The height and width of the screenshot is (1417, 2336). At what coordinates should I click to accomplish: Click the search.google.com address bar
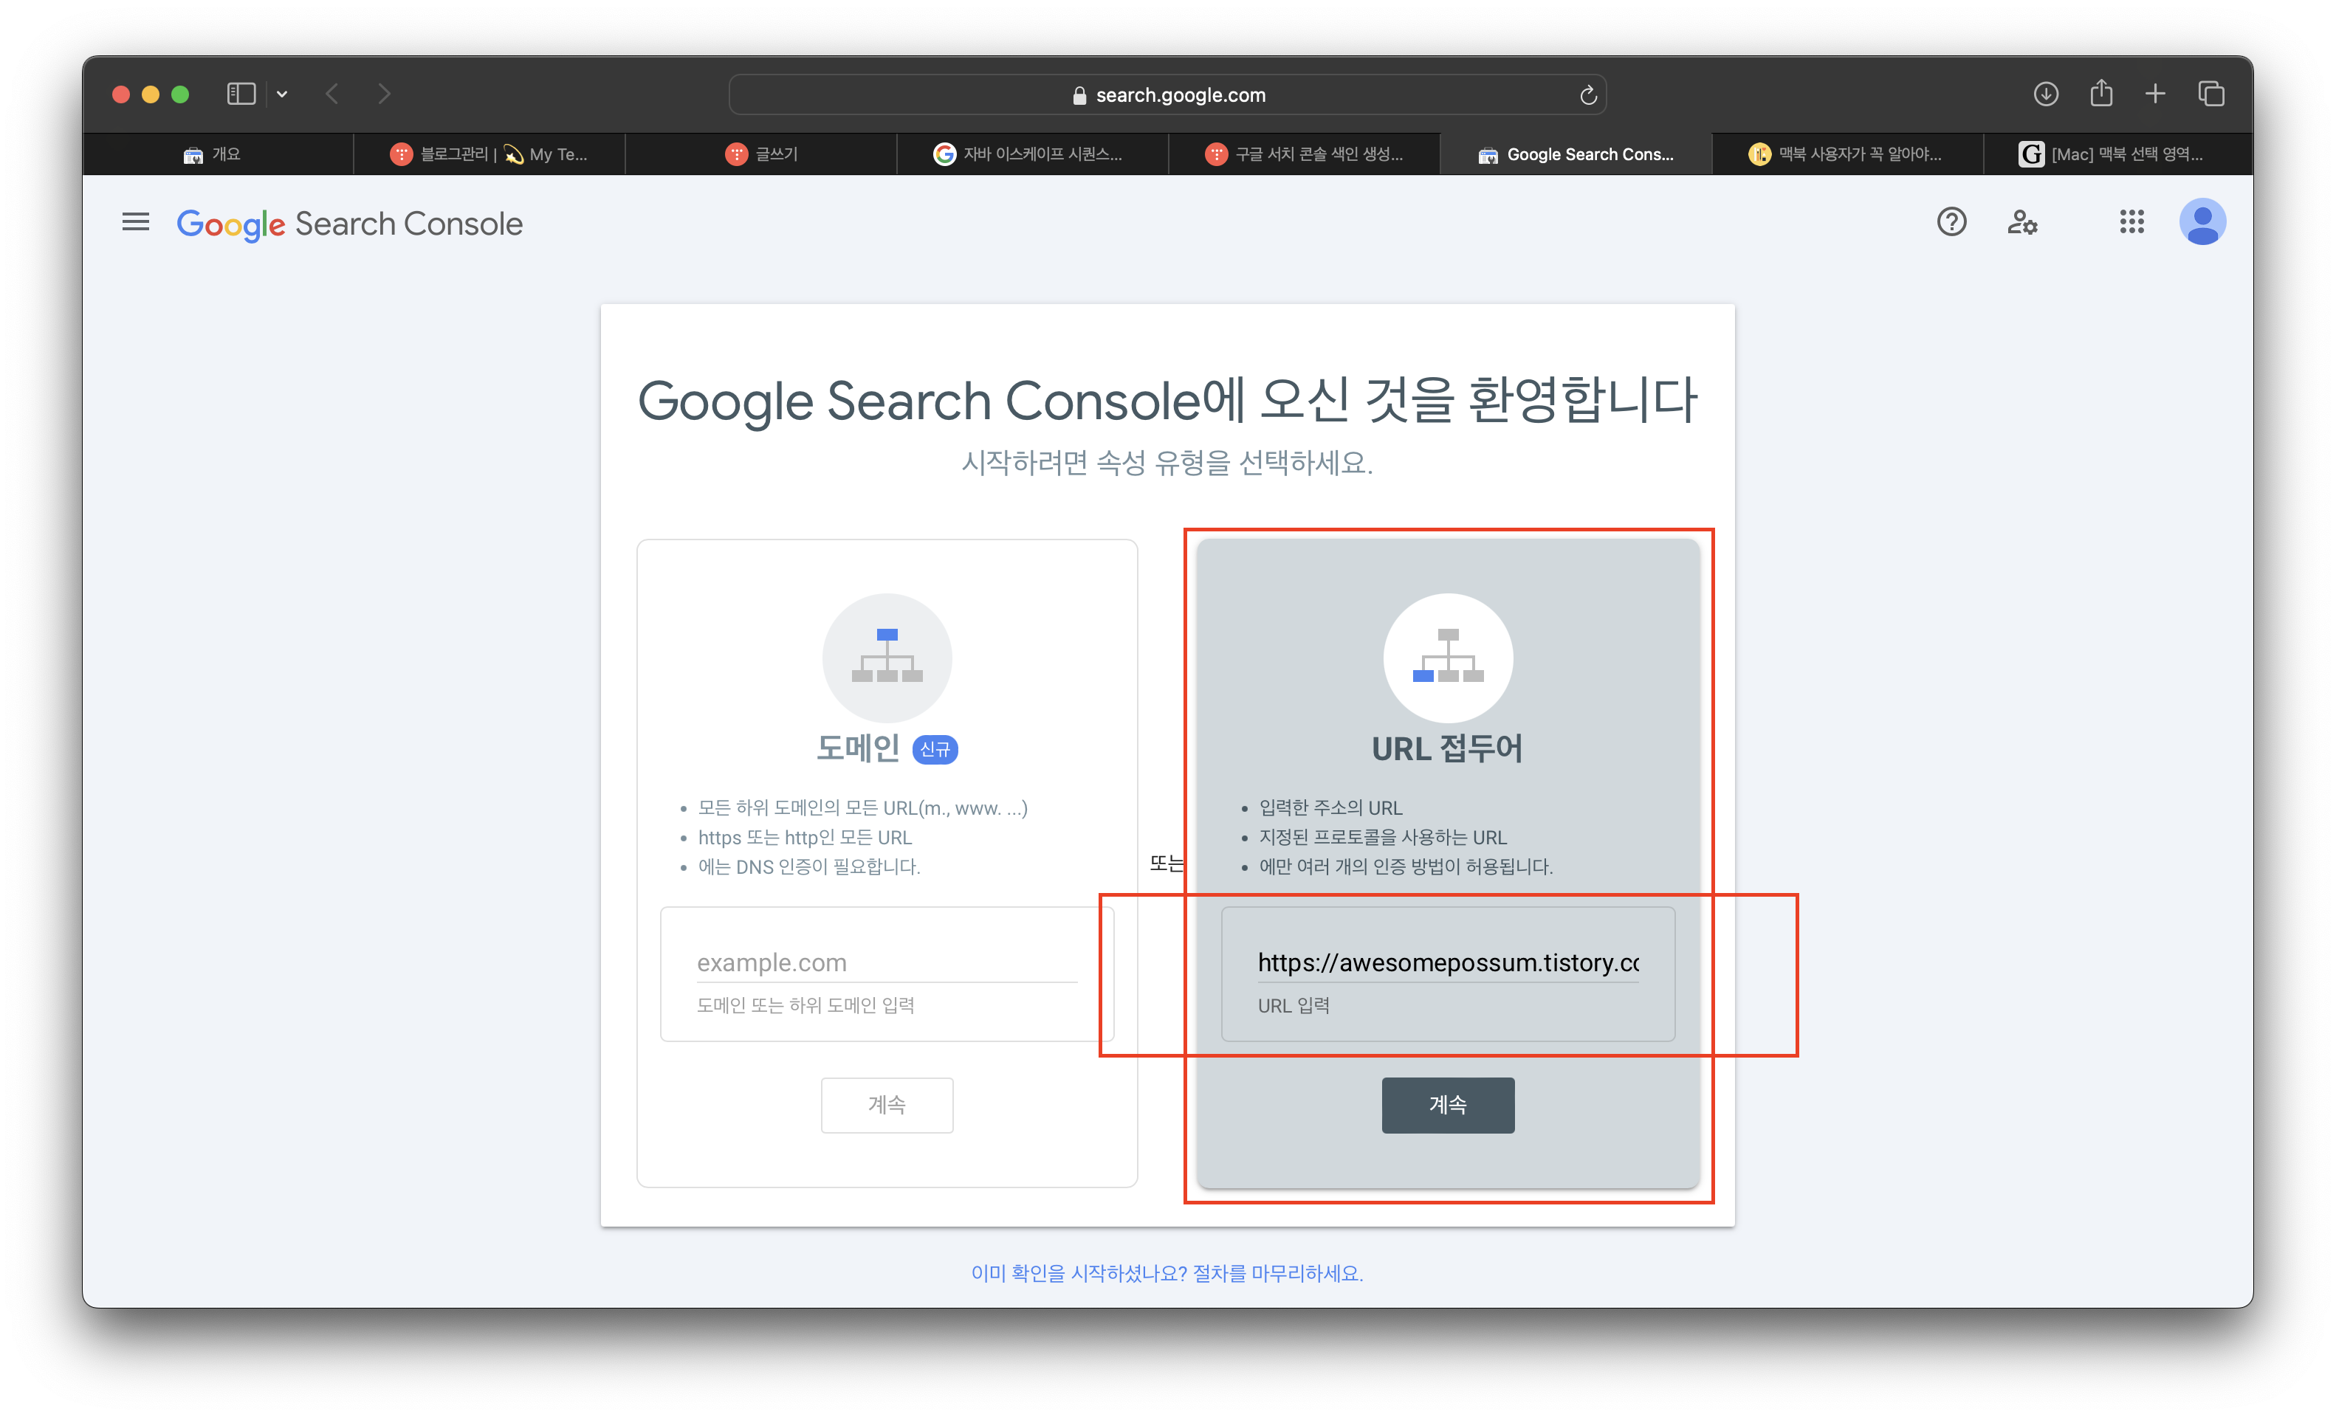(1167, 94)
